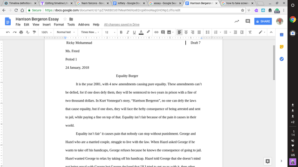Increase paragraph indent
298x167 pixels.
[x=242, y=32]
